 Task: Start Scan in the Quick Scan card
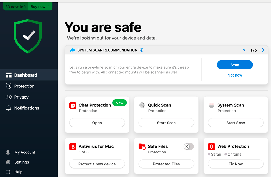point(166,123)
